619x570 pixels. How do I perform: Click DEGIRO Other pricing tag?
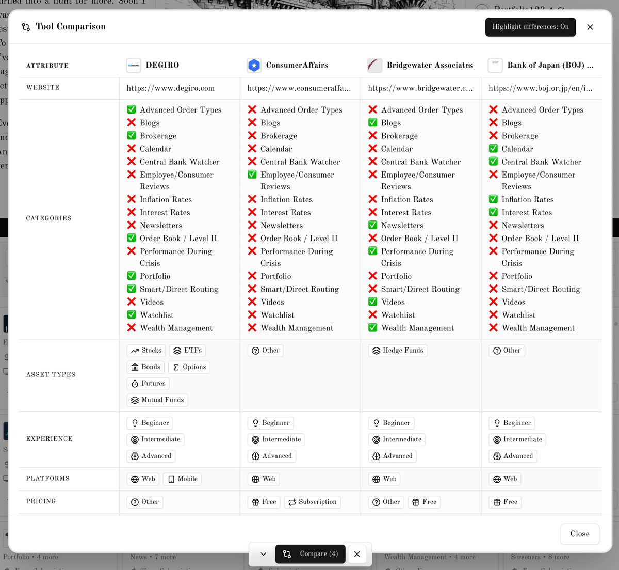(x=144, y=502)
